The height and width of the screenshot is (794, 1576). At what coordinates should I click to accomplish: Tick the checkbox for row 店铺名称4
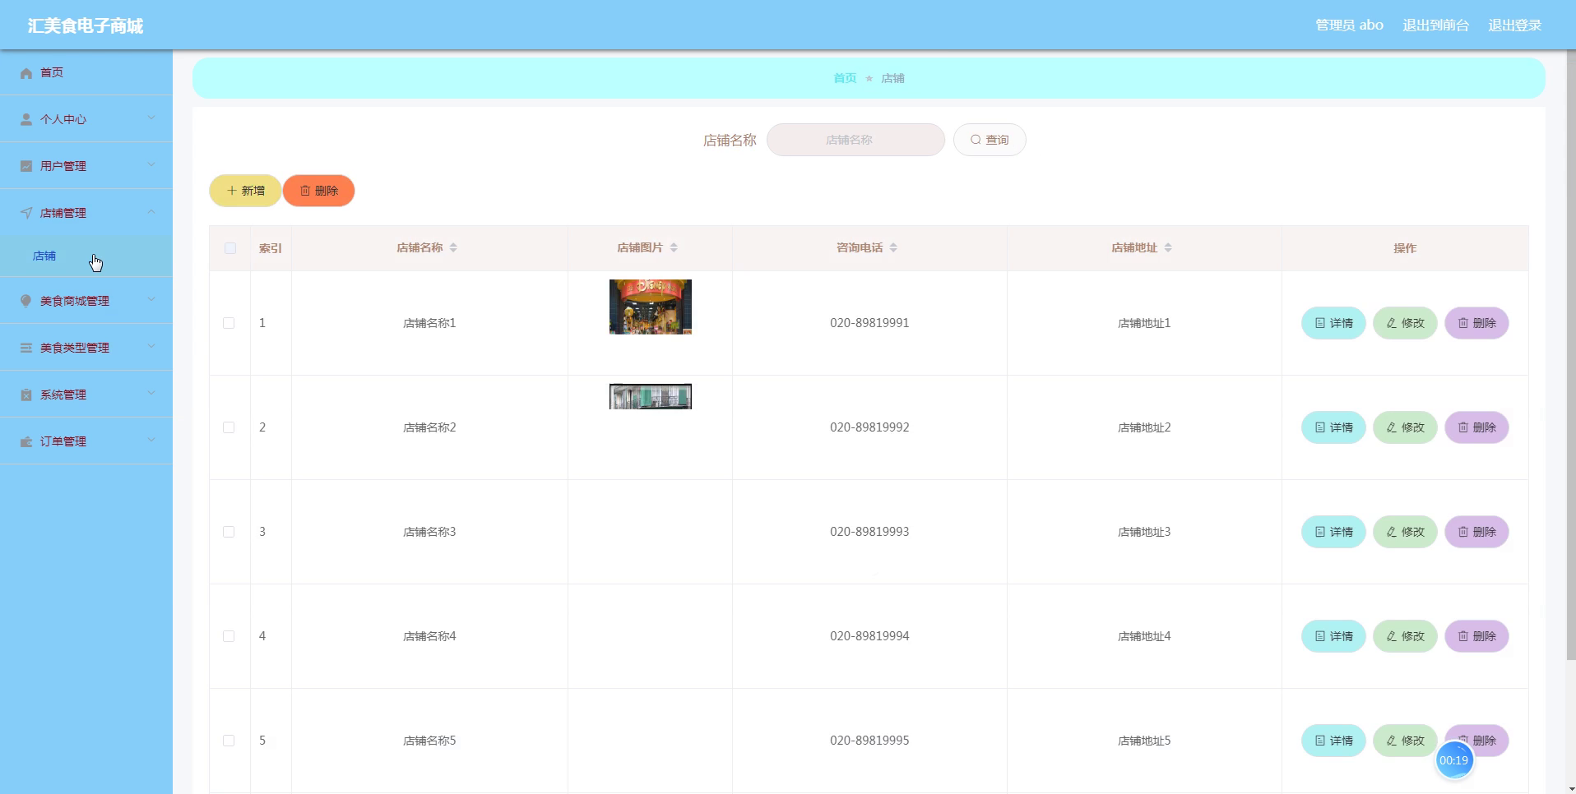click(x=229, y=636)
